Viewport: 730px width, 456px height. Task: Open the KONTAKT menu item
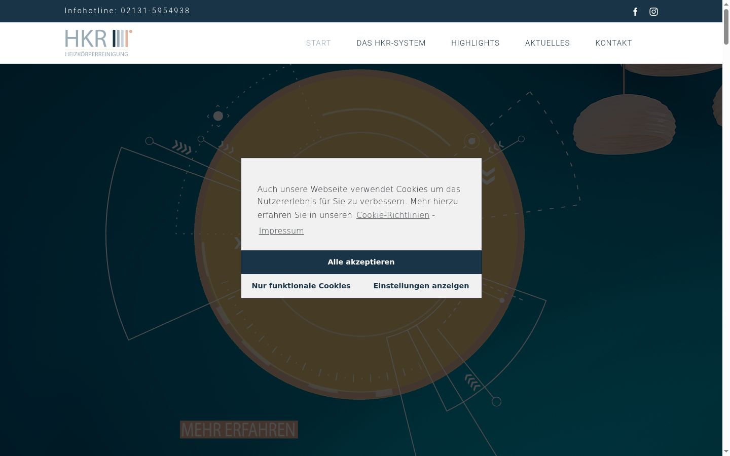click(x=614, y=43)
